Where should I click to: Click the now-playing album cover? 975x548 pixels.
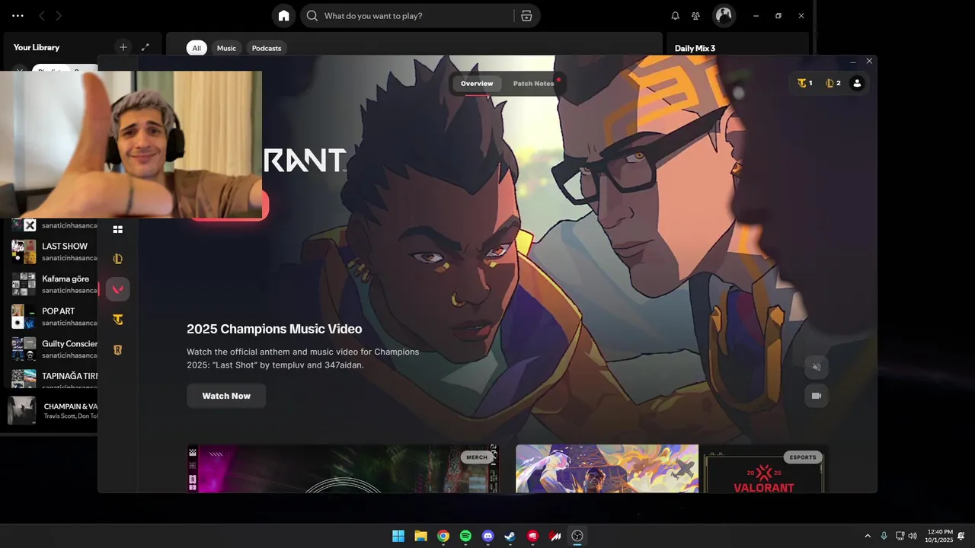pyautogui.click(x=21, y=410)
